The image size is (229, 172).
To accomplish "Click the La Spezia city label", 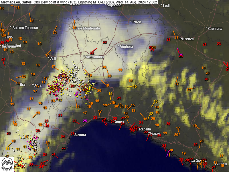I will pyautogui.click(x=197, y=160).
